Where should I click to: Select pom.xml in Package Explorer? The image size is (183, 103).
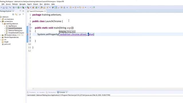7,44
